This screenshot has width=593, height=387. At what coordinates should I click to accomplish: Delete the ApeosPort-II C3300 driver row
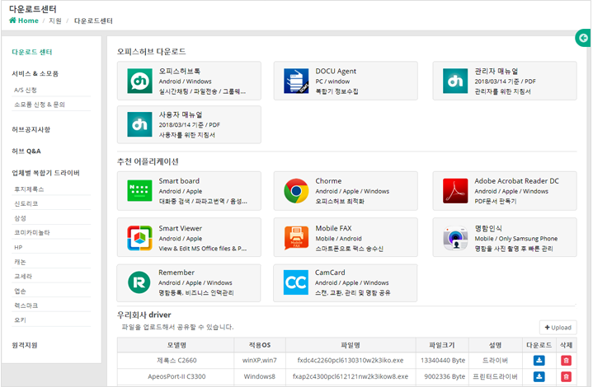566,376
